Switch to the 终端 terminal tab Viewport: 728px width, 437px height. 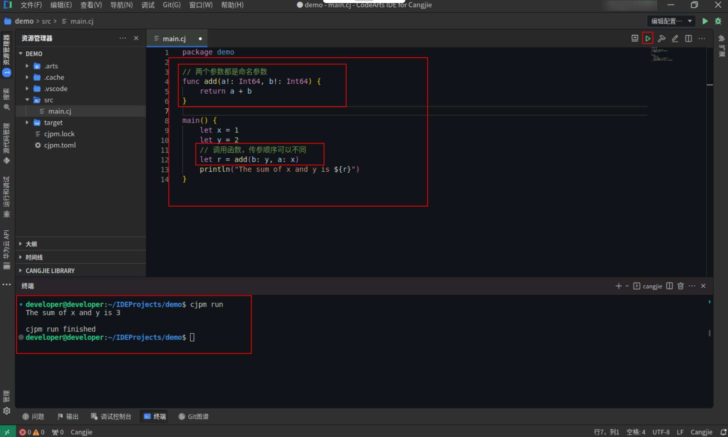point(155,416)
